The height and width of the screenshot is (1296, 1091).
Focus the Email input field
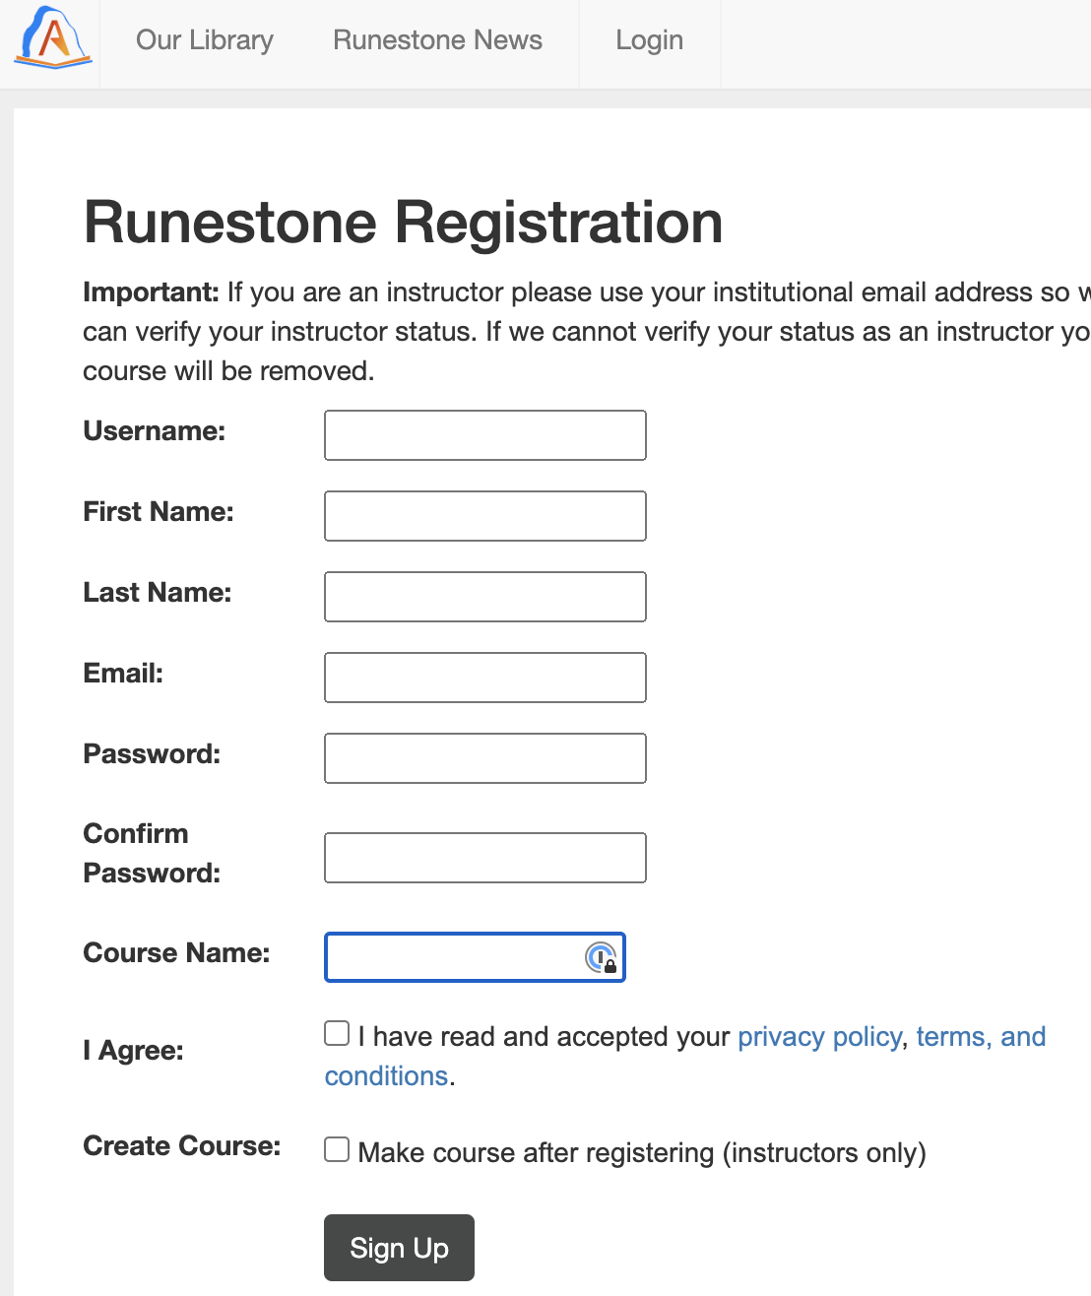[484, 677]
